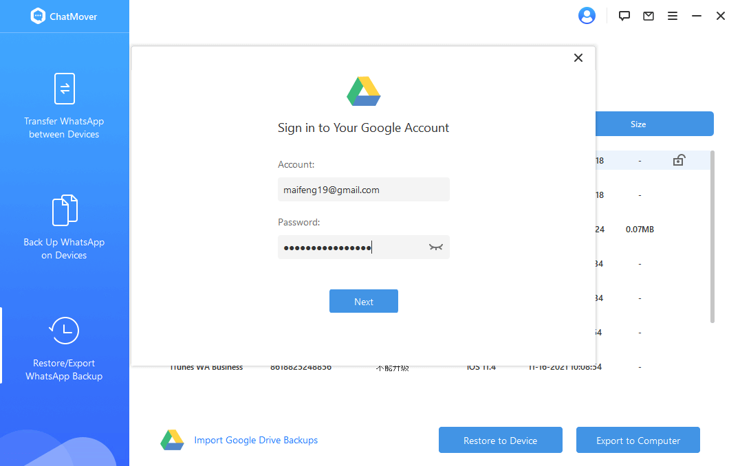This screenshot has height=466, width=740.
Task: Click Restore to Device button
Action: click(x=500, y=441)
